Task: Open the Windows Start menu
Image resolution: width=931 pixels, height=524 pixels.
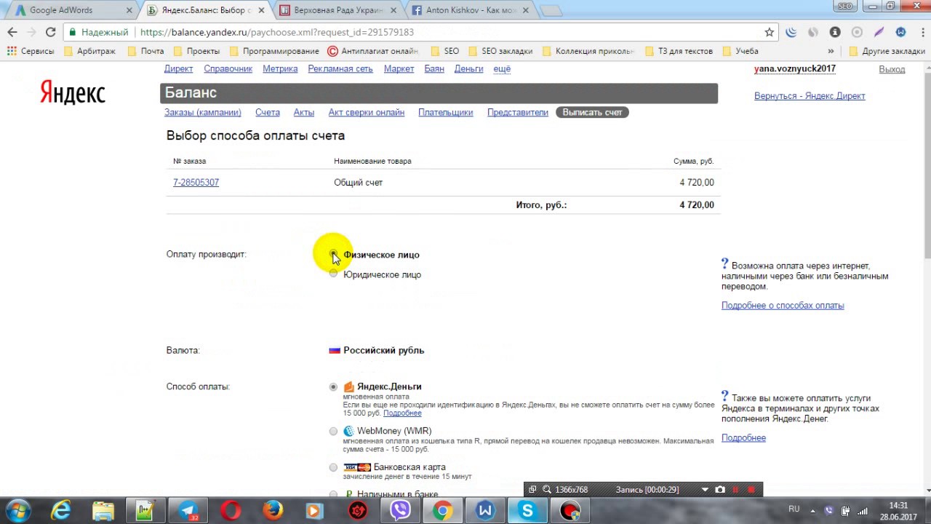Action: pos(17,511)
